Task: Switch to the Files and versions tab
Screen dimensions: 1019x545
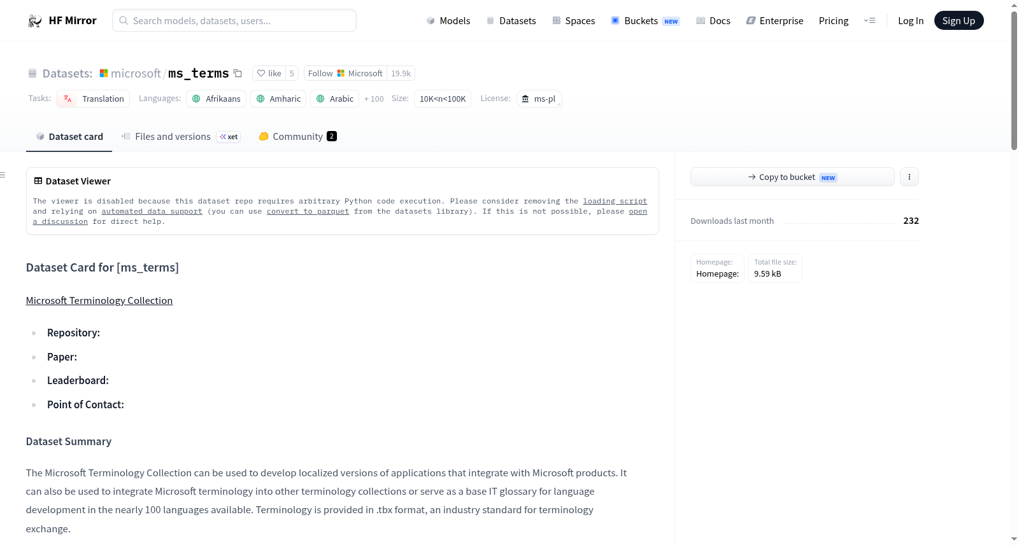Action: tap(181, 137)
